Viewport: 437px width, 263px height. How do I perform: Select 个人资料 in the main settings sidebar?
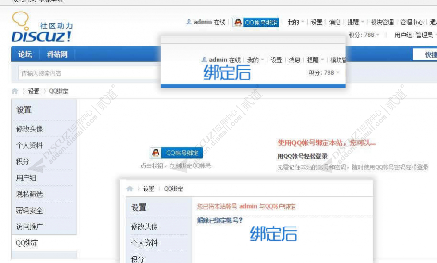(30, 145)
